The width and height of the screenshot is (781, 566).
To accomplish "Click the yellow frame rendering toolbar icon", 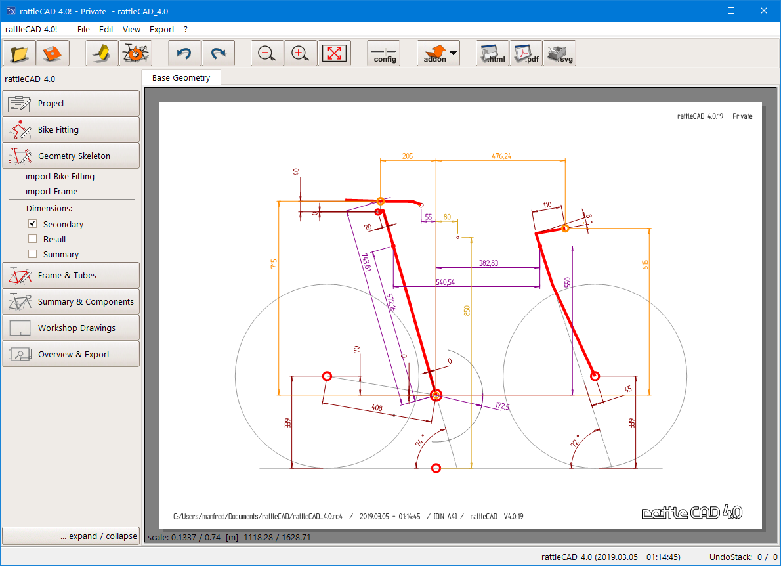I will coord(102,53).
